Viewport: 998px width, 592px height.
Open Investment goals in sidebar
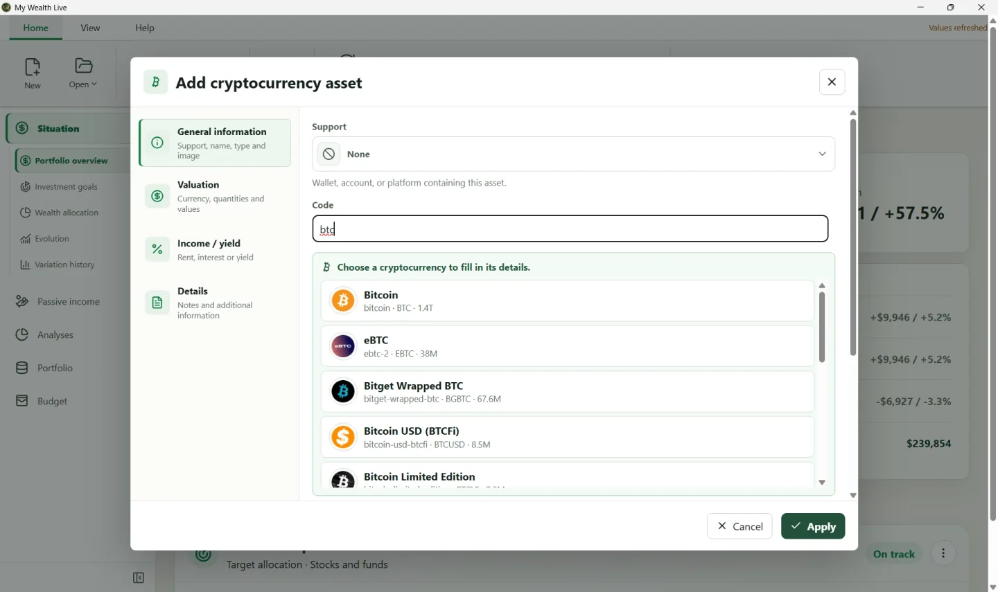point(59,187)
